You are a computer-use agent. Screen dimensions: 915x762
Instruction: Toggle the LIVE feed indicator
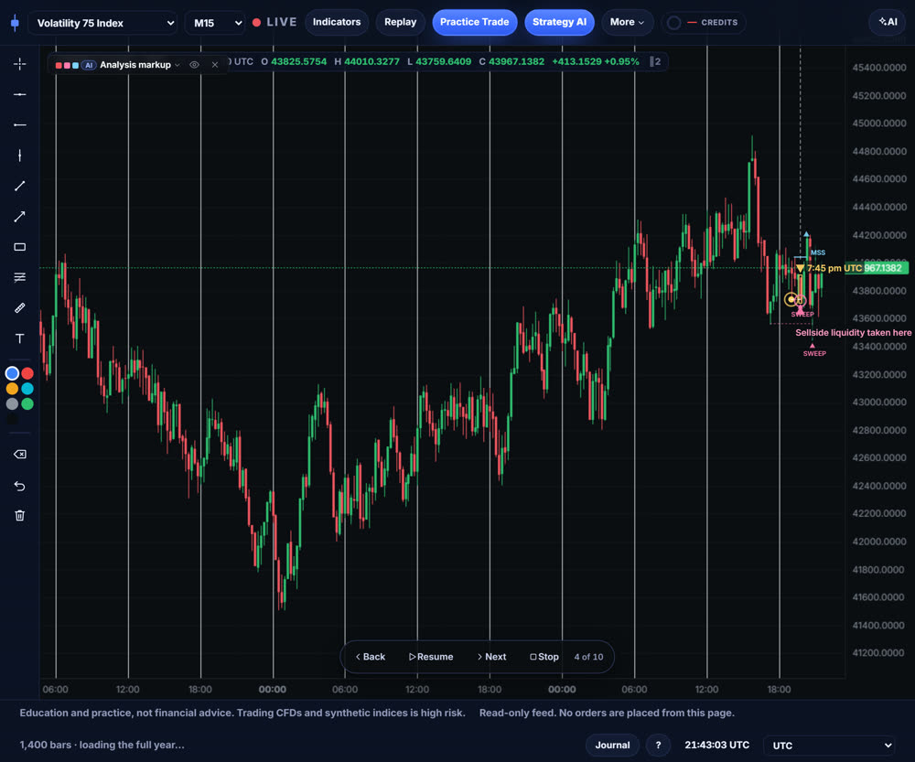click(274, 22)
